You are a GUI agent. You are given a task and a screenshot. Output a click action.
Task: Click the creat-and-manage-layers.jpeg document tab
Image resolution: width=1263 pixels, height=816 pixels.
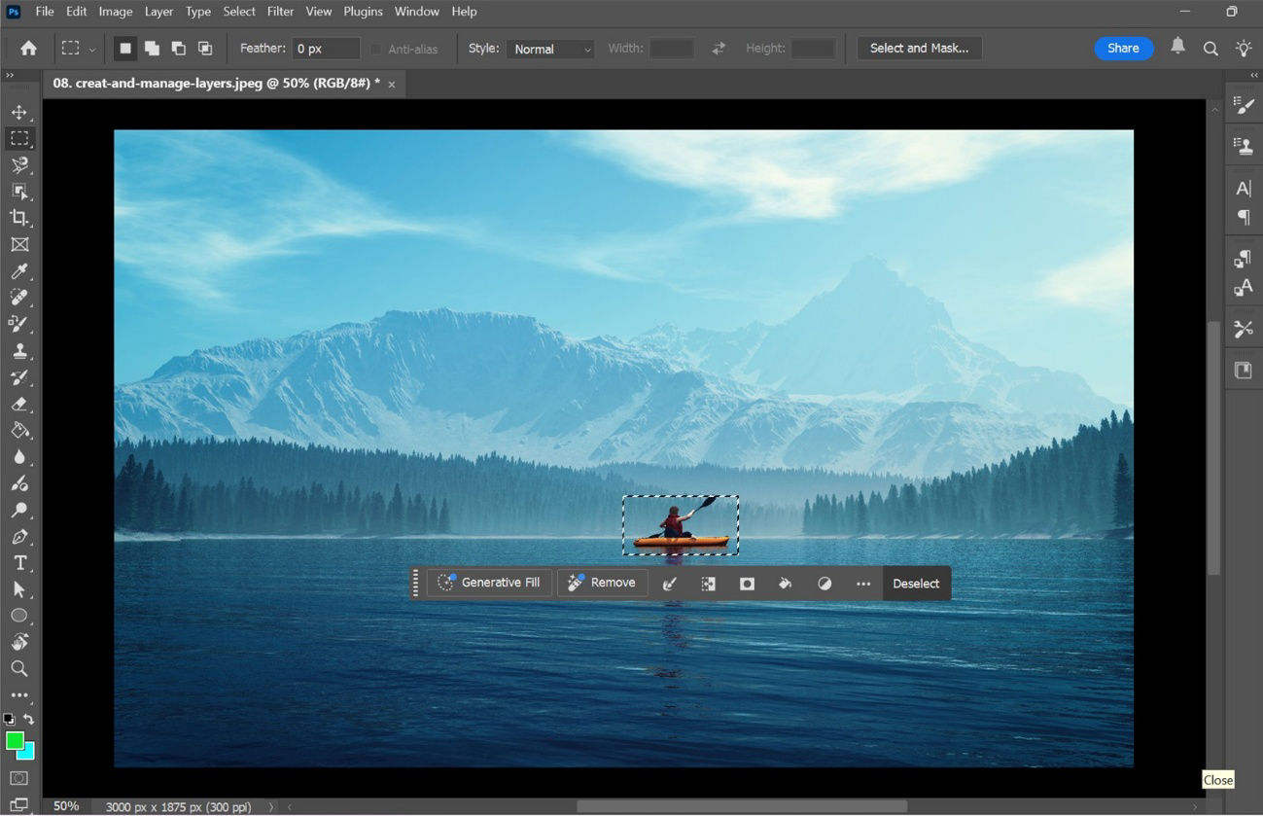tap(214, 84)
